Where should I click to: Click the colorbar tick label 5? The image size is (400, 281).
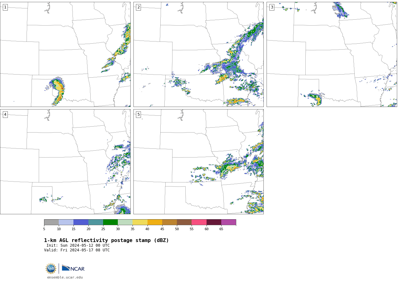pos(44,229)
